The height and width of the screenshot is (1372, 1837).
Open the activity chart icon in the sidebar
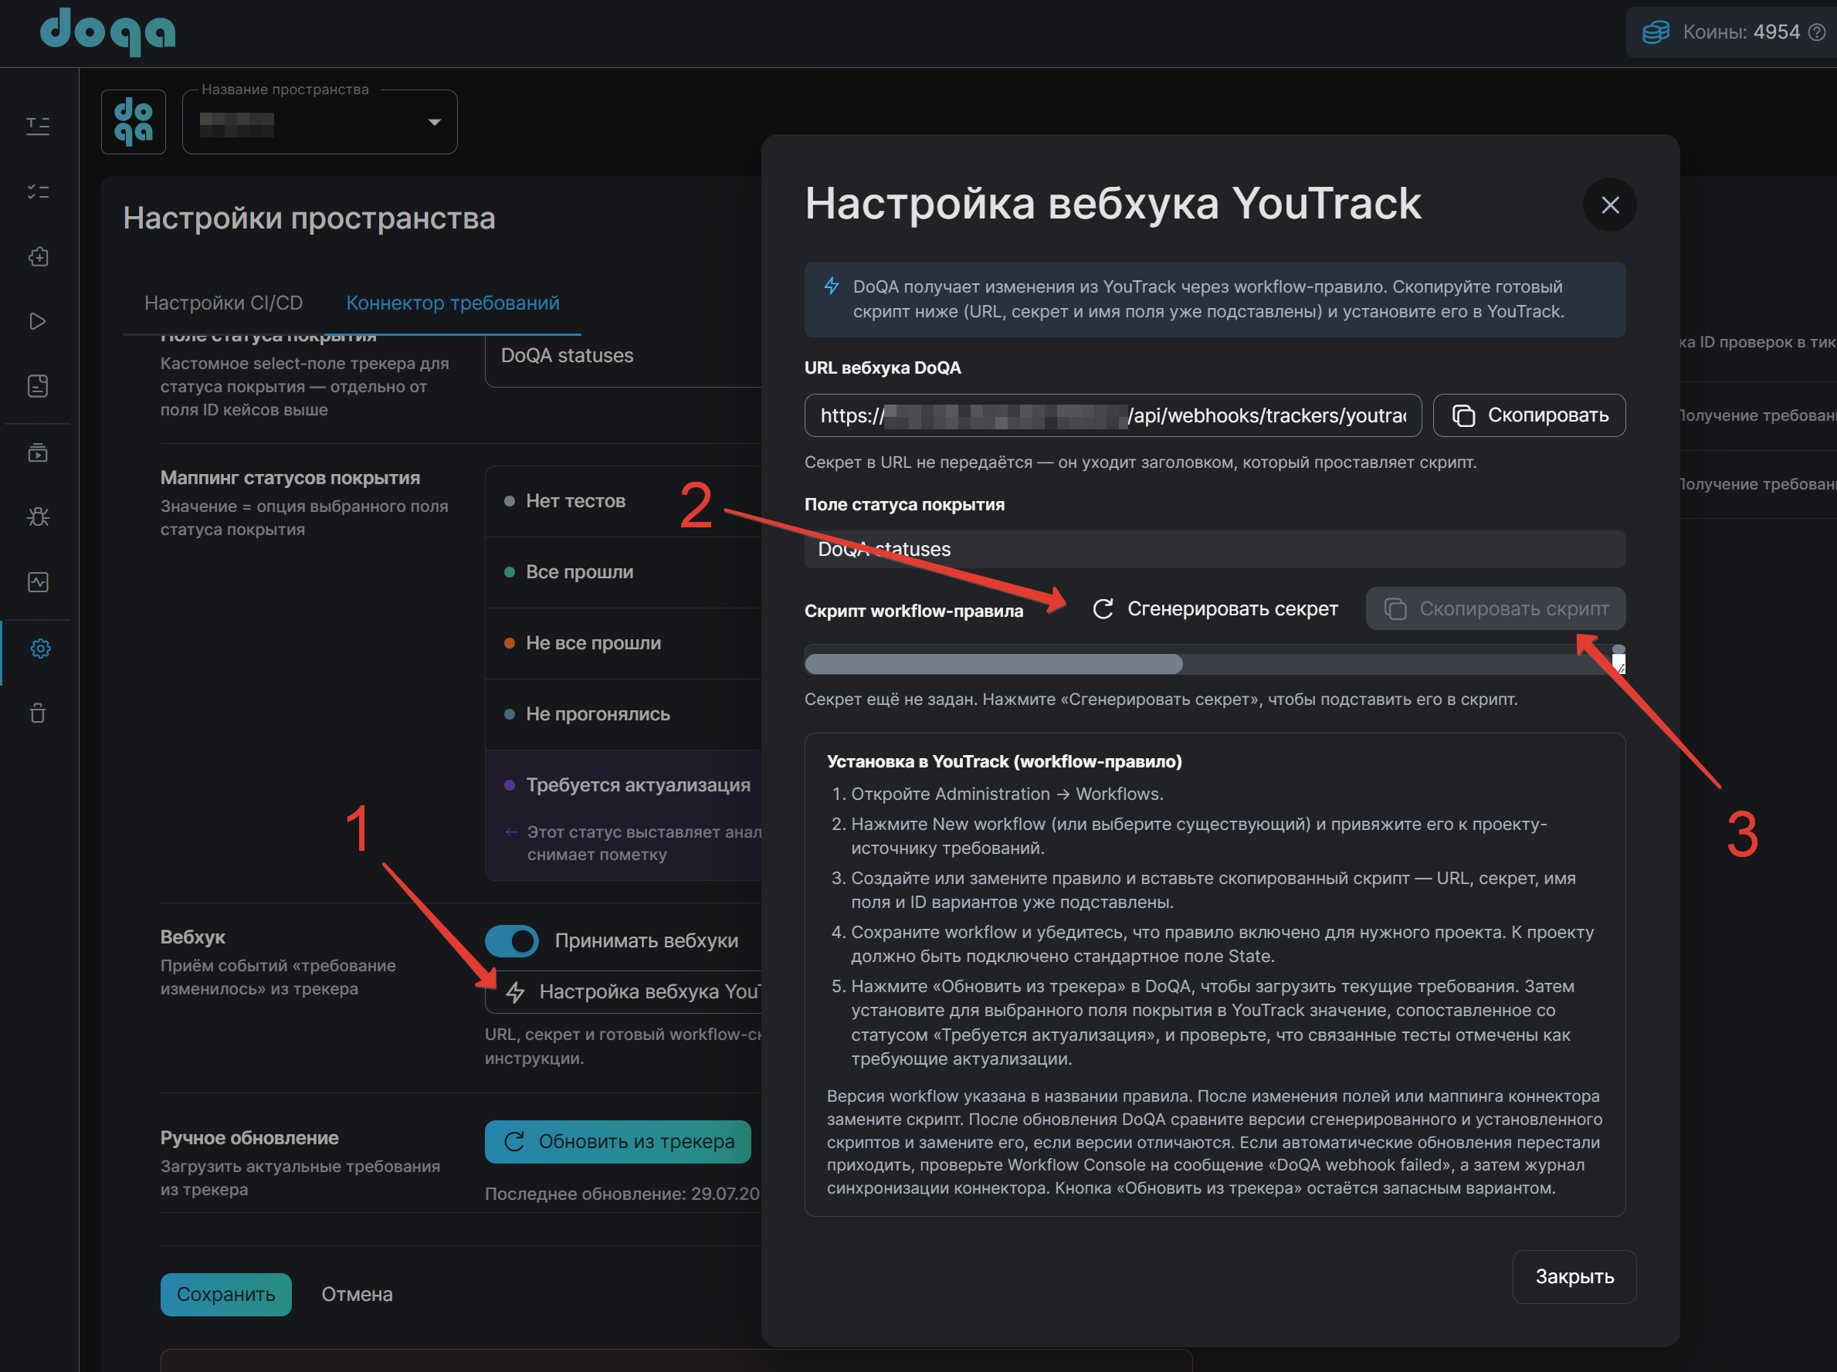(x=38, y=582)
